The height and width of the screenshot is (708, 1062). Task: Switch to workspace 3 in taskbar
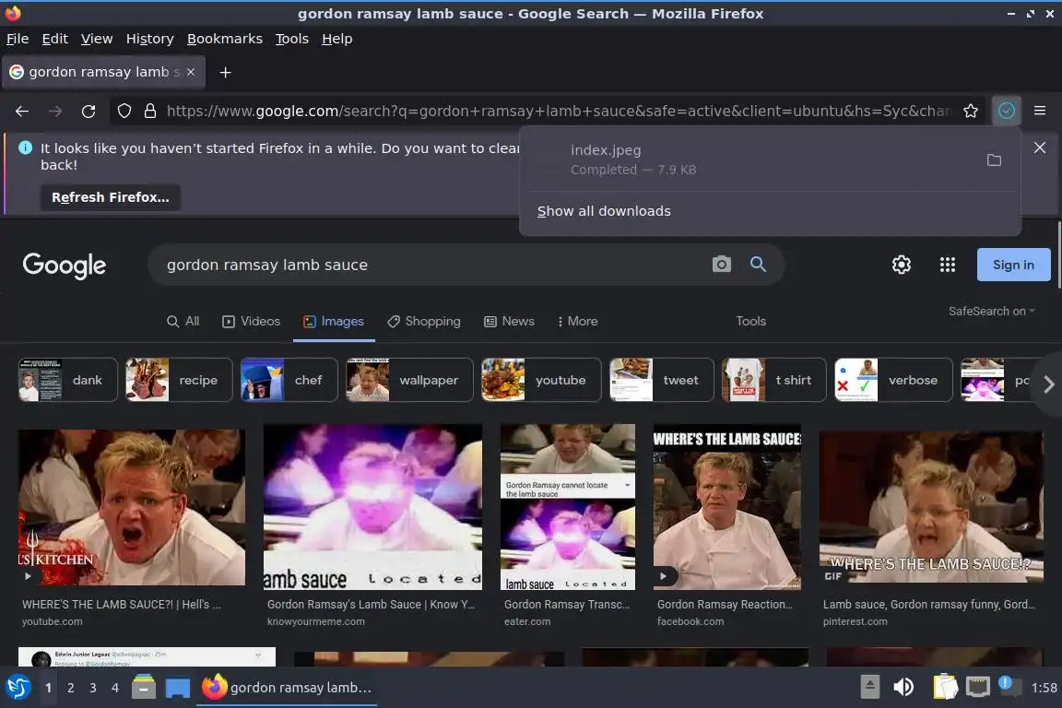tap(93, 687)
